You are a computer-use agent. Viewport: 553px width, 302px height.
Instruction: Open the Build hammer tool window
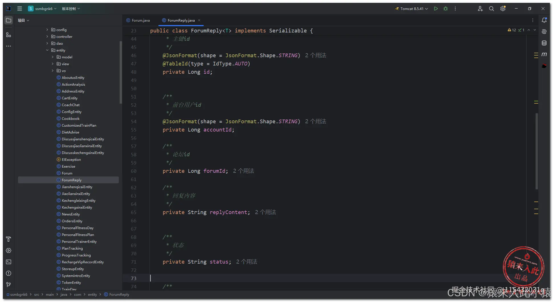coord(9,239)
